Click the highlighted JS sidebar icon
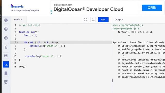 pos(6,64)
